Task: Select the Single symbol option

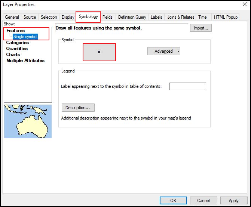Action: pyautogui.click(x=25, y=37)
